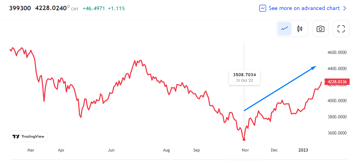Open chart in fullscreen mode
Screen dimensions: 356x161
341,29
